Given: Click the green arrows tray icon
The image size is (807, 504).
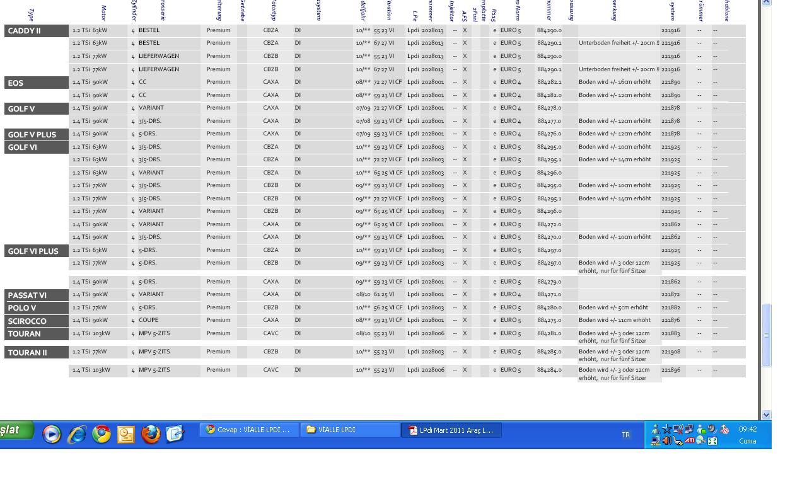Looking at the screenshot, I should 712,440.
